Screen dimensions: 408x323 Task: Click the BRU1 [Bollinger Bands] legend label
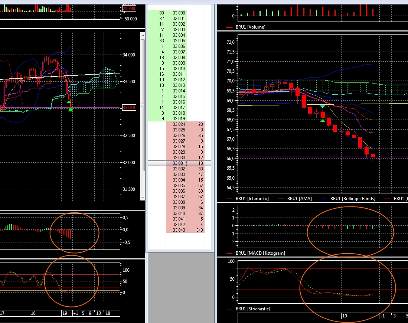click(352, 199)
